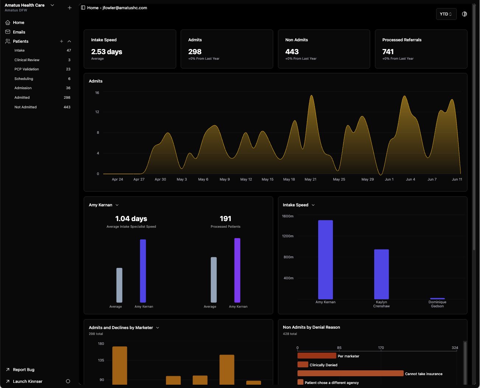Image resolution: width=480 pixels, height=388 pixels.
Task: Click the plus icon beside Amatus Health Care
Action: (x=70, y=8)
